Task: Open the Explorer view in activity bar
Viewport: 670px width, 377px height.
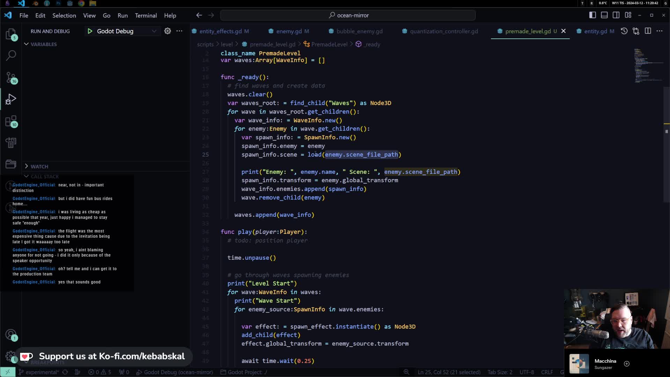Action: pos(11,34)
